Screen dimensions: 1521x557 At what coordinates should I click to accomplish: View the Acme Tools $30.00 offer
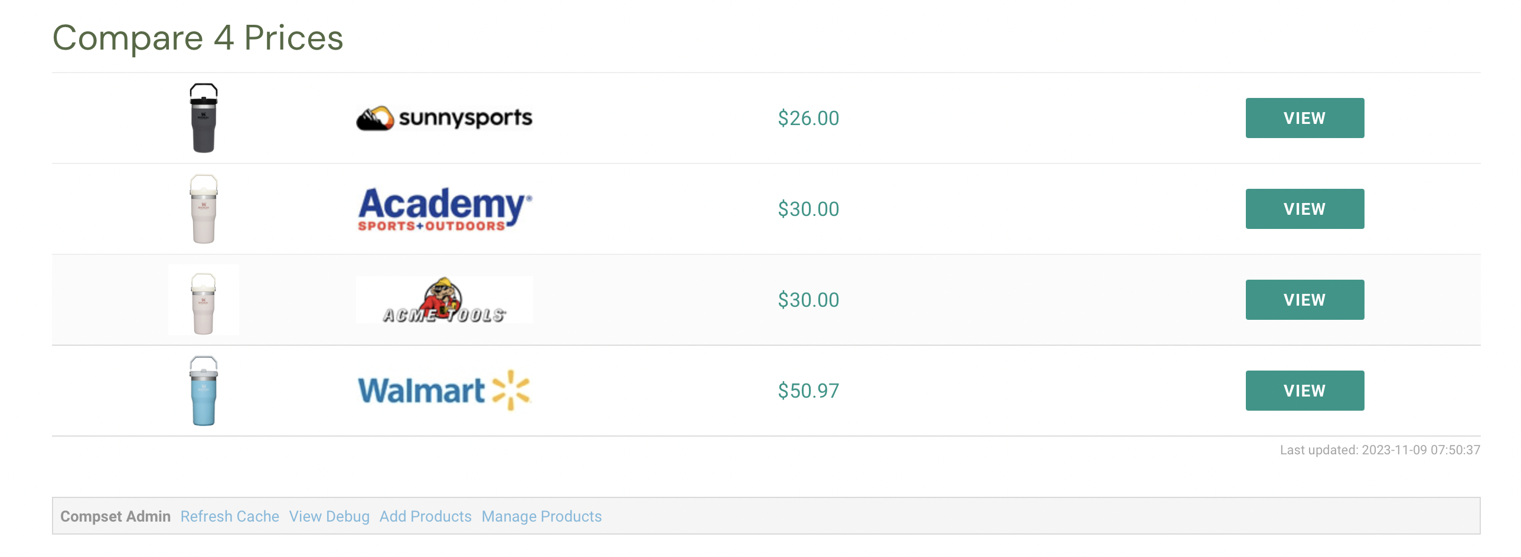pos(1305,300)
